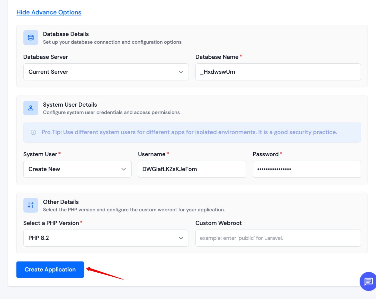Click inside the Password field

point(307,169)
